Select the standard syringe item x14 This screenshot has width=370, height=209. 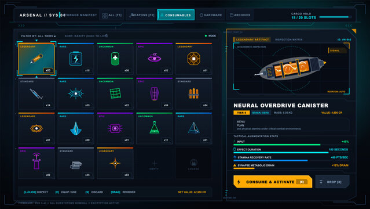pyautogui.click(x=36, y=93)
